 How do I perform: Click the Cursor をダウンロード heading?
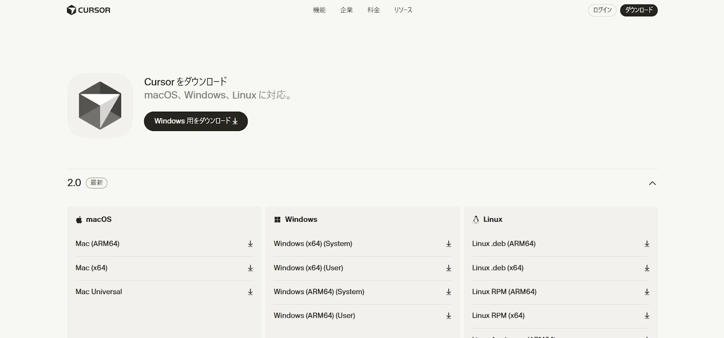186,82
